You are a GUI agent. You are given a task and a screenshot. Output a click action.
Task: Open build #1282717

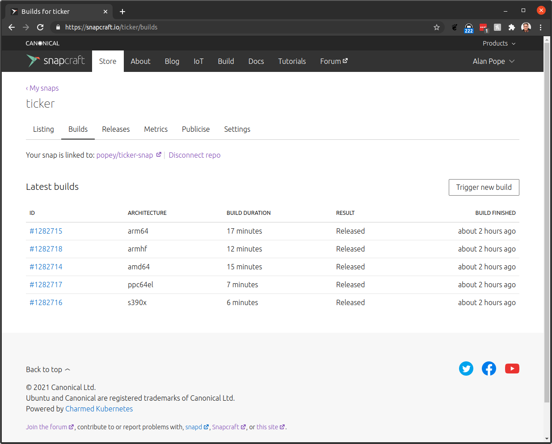46,285
